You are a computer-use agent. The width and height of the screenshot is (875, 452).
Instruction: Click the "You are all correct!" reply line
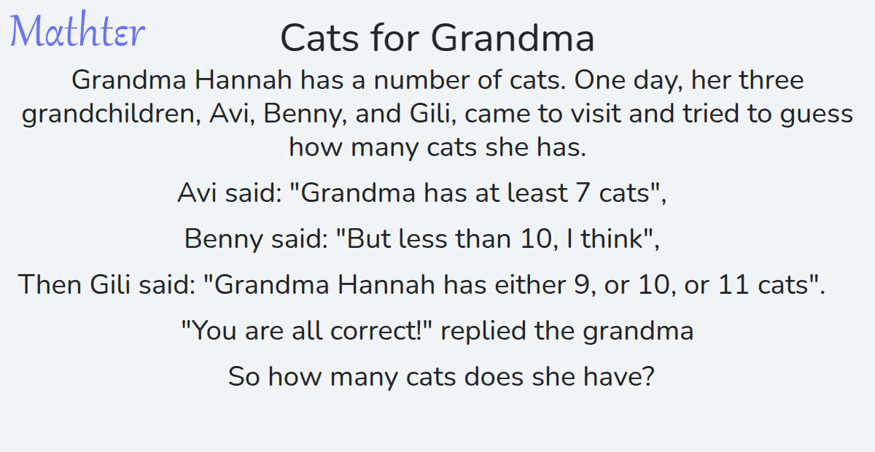[x=437, y=331]
